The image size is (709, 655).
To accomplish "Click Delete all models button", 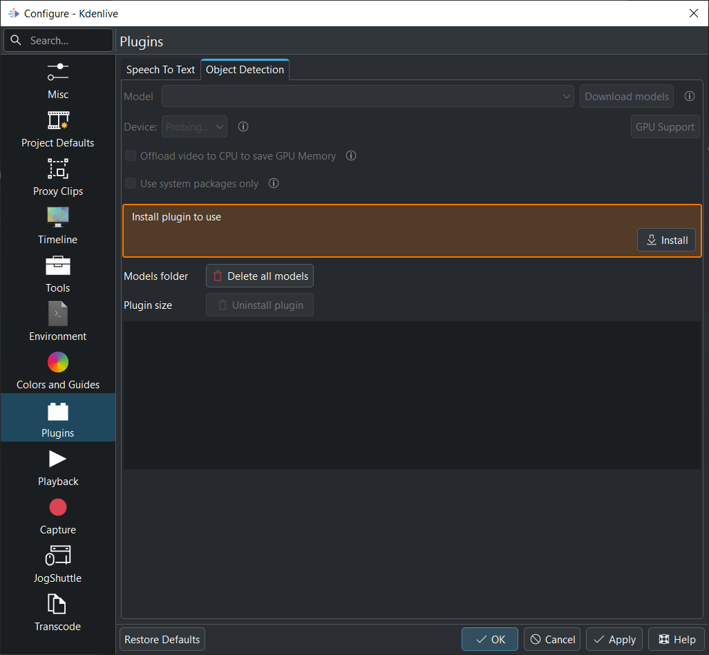I will coord(260,276).
